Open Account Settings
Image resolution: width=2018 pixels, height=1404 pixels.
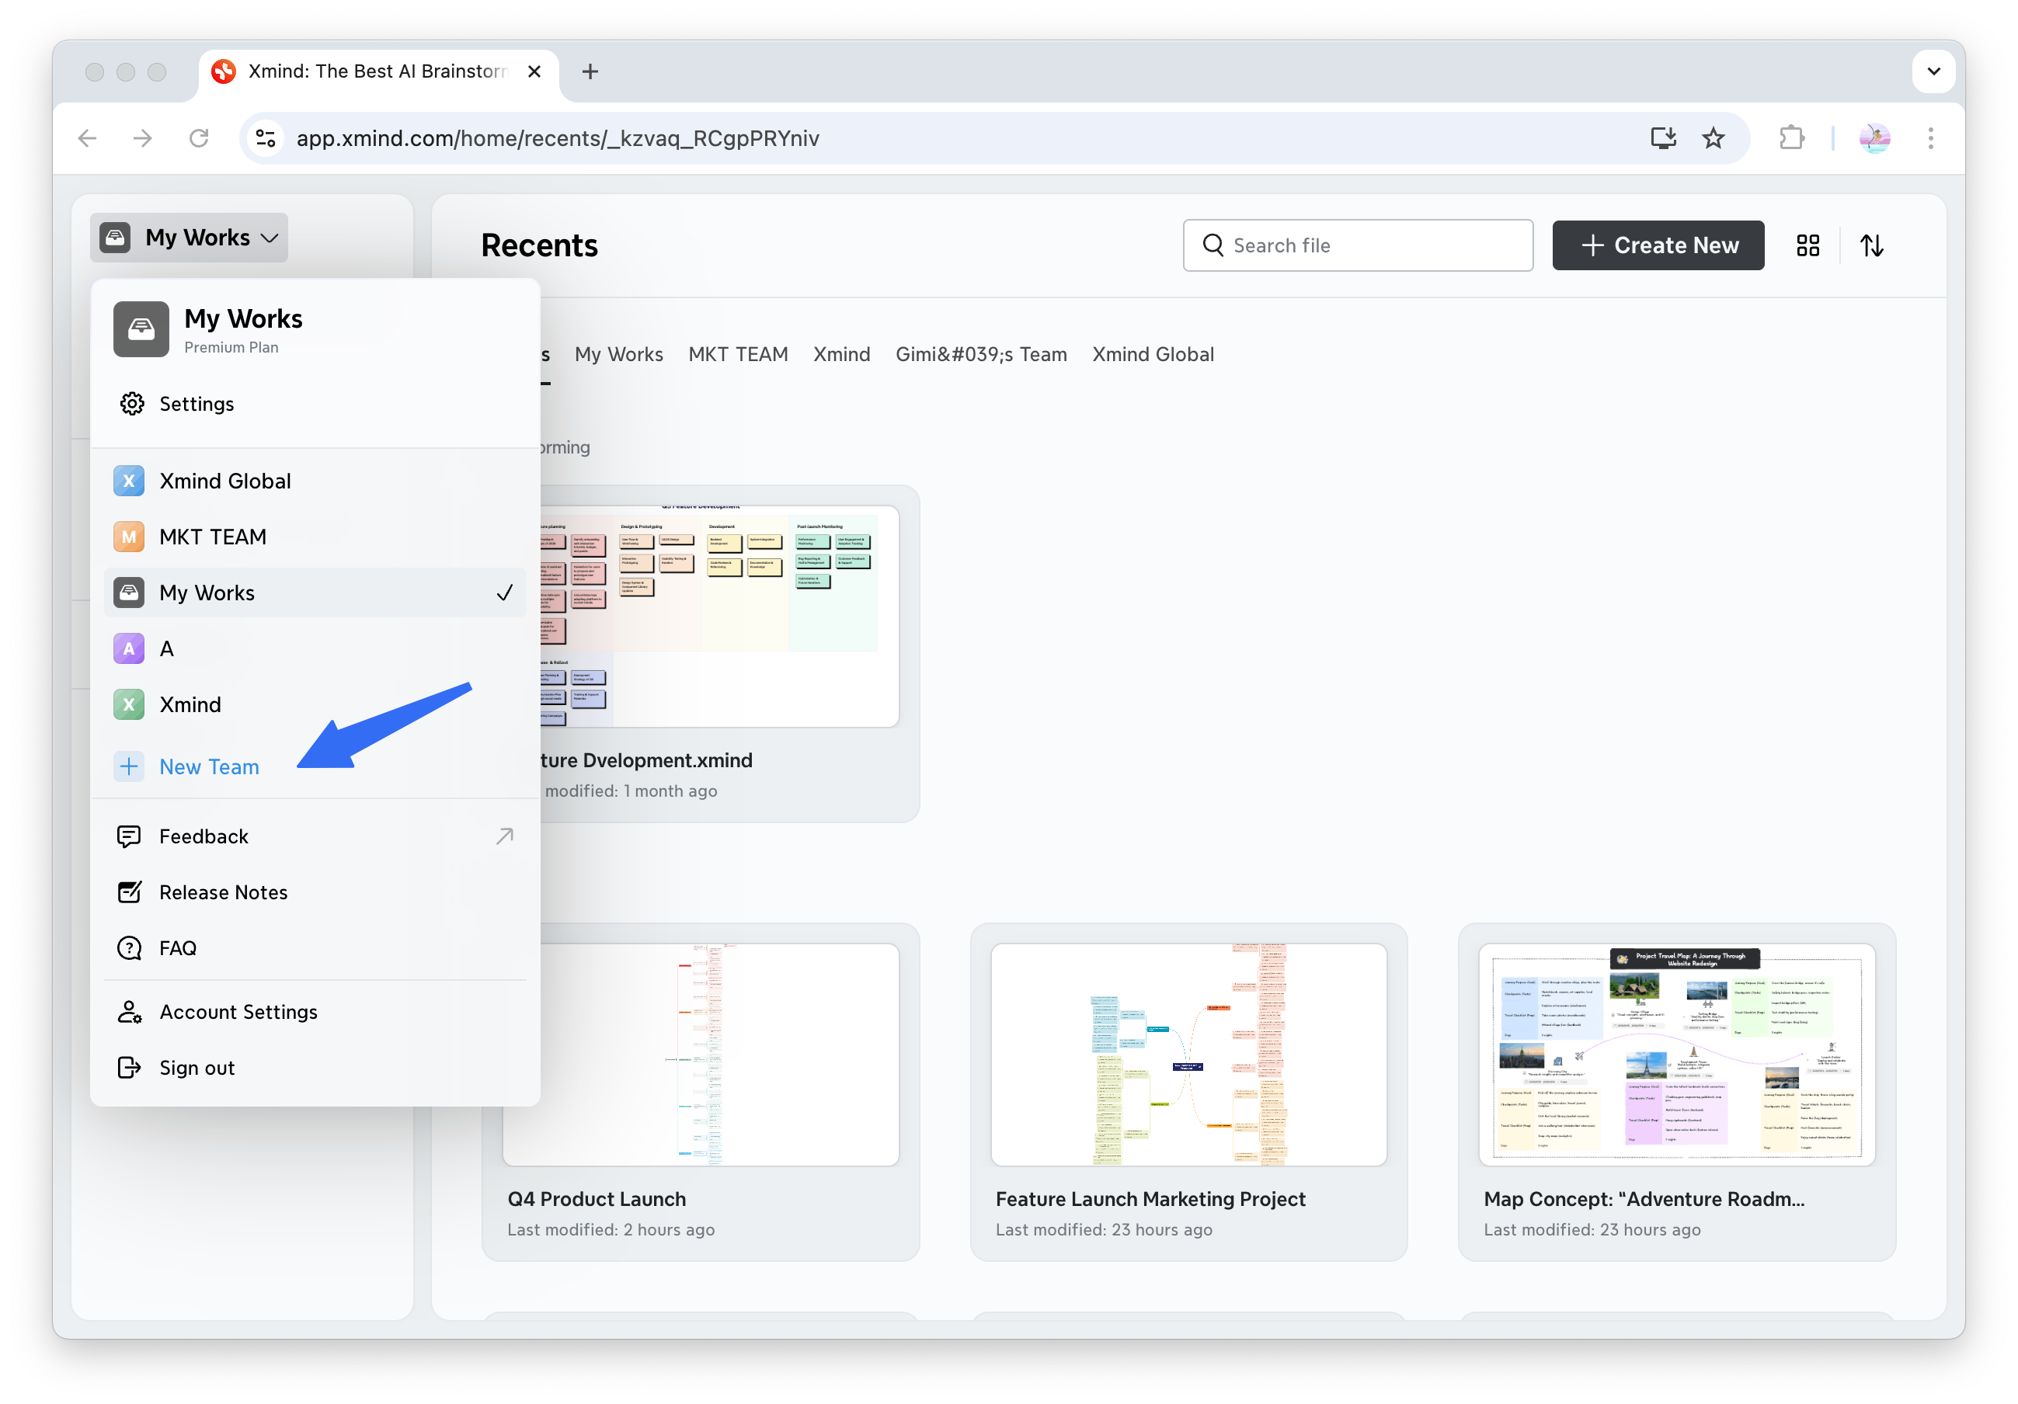tap(315, 1012)
